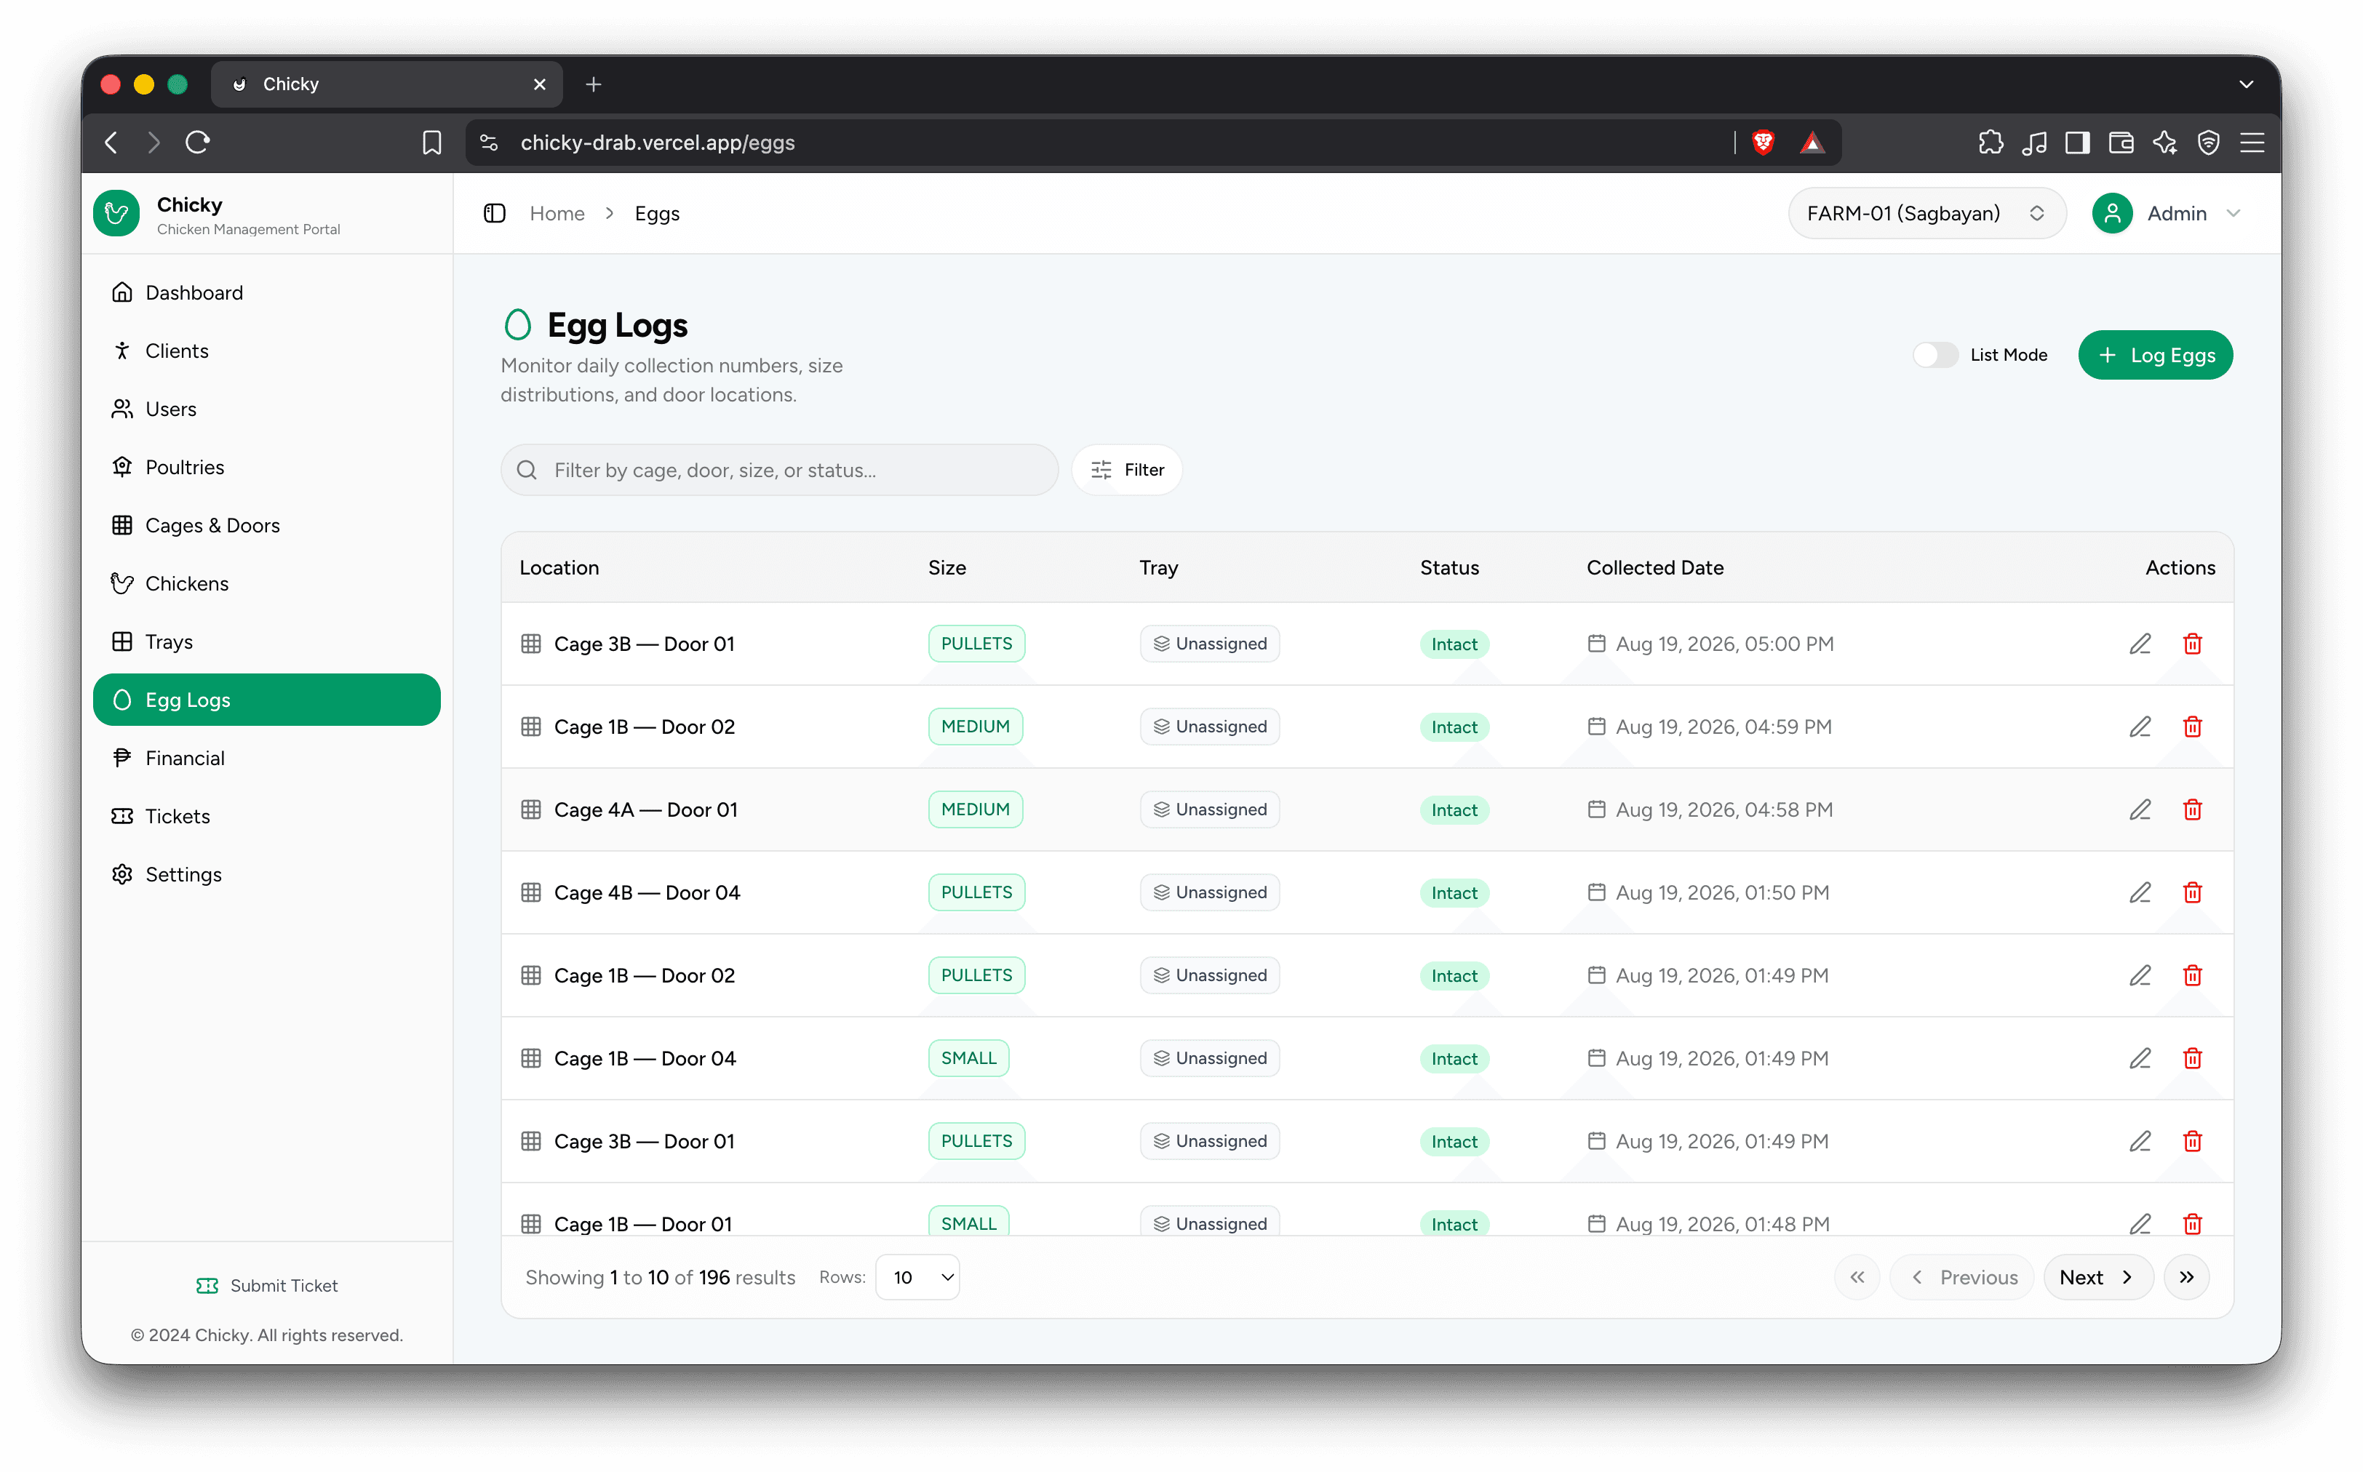Open Financial section in sidebar

click(266, 757)
